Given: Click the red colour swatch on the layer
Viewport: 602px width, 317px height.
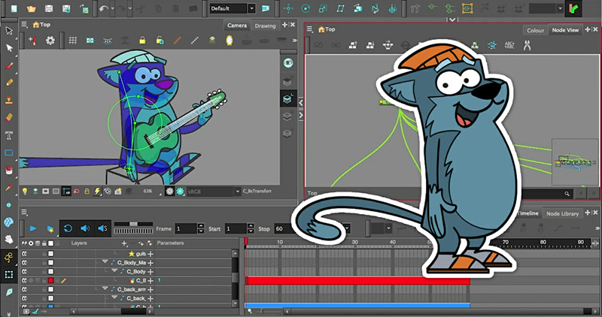Looking at the screenshot, I should click(51, 280).
